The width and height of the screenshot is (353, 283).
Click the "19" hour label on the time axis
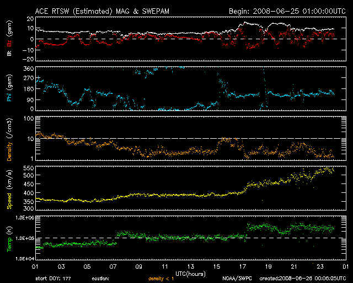[x=269, y=267]
